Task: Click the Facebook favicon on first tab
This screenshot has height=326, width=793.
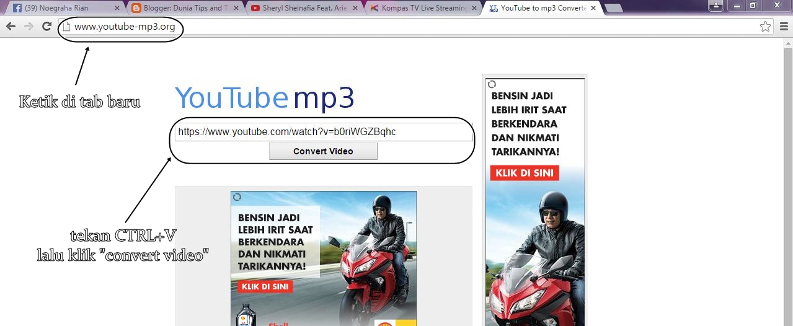Action: click(17, 8)
